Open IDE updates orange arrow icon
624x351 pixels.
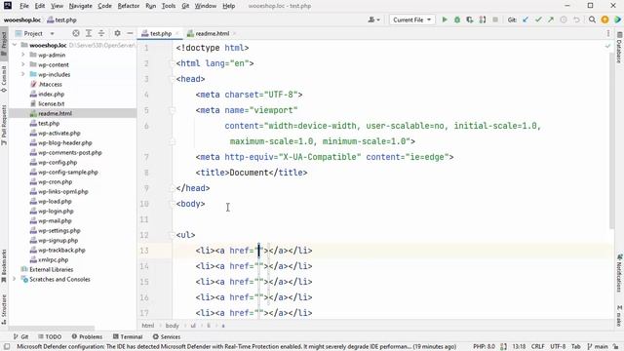coord(604,19)
